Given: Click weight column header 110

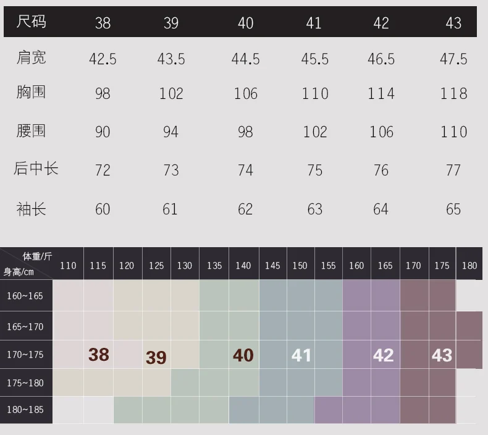Looking at the screenshot, I should pos(68,266).
